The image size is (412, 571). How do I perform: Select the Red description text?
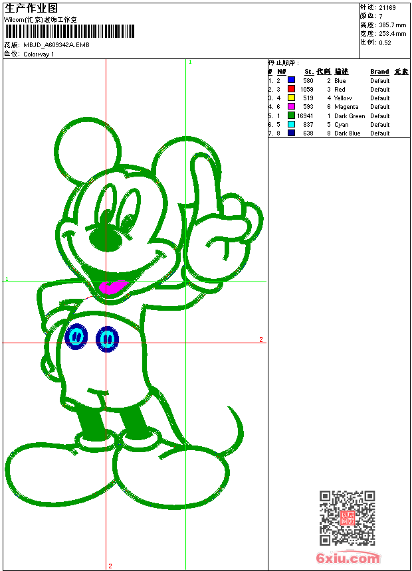pyautogui.click(x=340, y=90)
